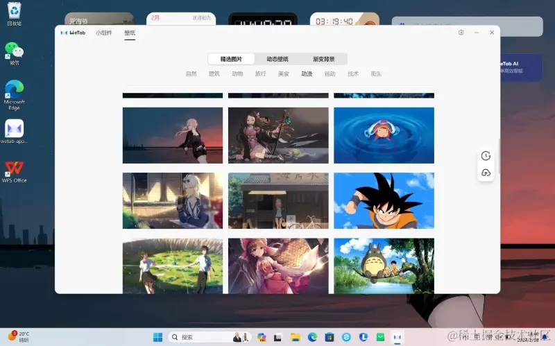Click the cloud upload wallpaper icon
Screen dimensions: 555x346
486,173
